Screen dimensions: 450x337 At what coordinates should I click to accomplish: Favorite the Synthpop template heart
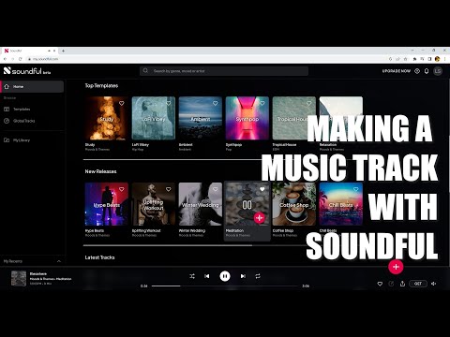click(x=262, y=103)
